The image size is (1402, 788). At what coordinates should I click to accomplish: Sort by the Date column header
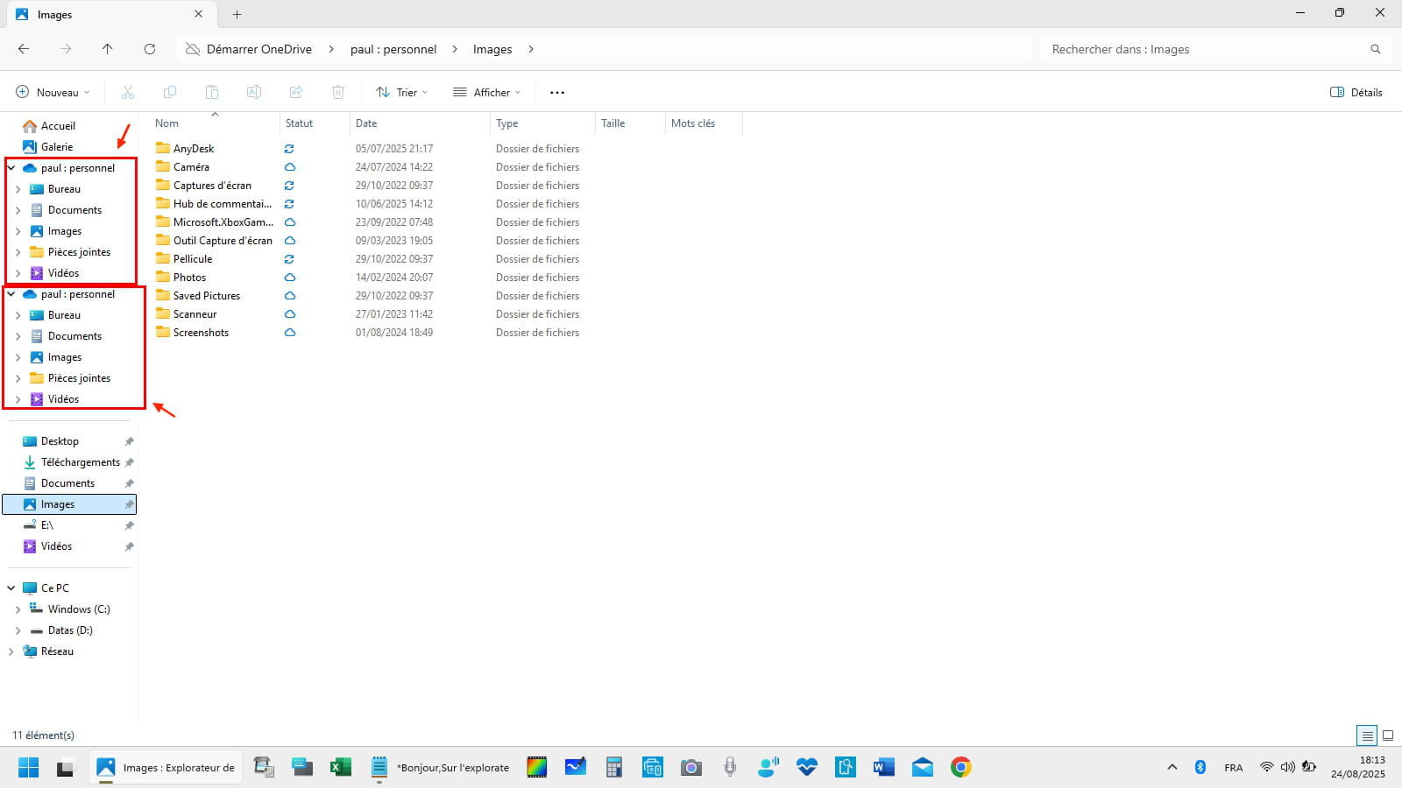(x=366, y=123)
